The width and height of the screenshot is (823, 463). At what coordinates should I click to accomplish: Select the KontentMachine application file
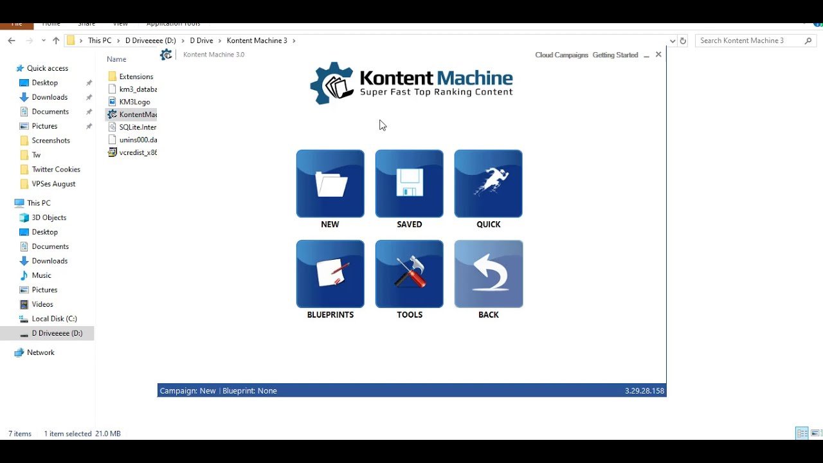point(132,114)
